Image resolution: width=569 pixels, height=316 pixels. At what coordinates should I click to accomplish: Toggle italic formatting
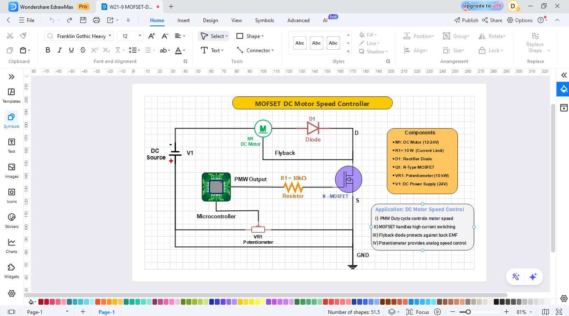pos(59,50)
